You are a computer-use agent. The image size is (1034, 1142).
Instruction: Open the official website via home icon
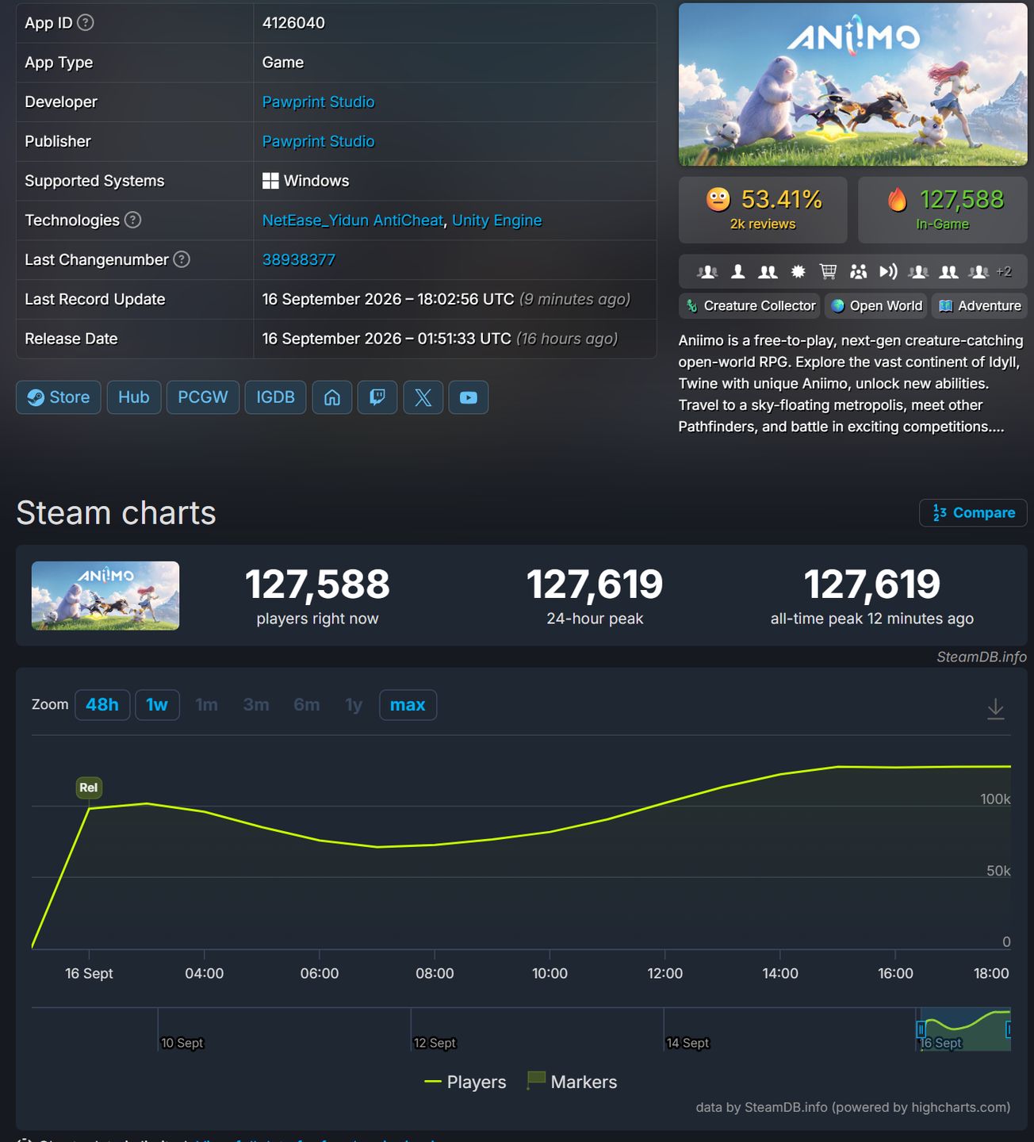(x=332, y=397)
